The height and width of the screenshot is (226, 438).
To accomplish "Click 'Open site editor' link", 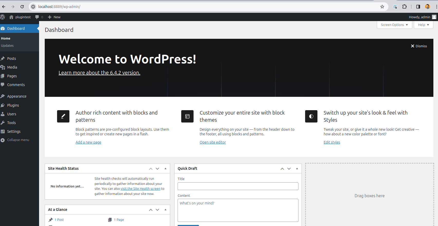I will click(x=213, y=142).
